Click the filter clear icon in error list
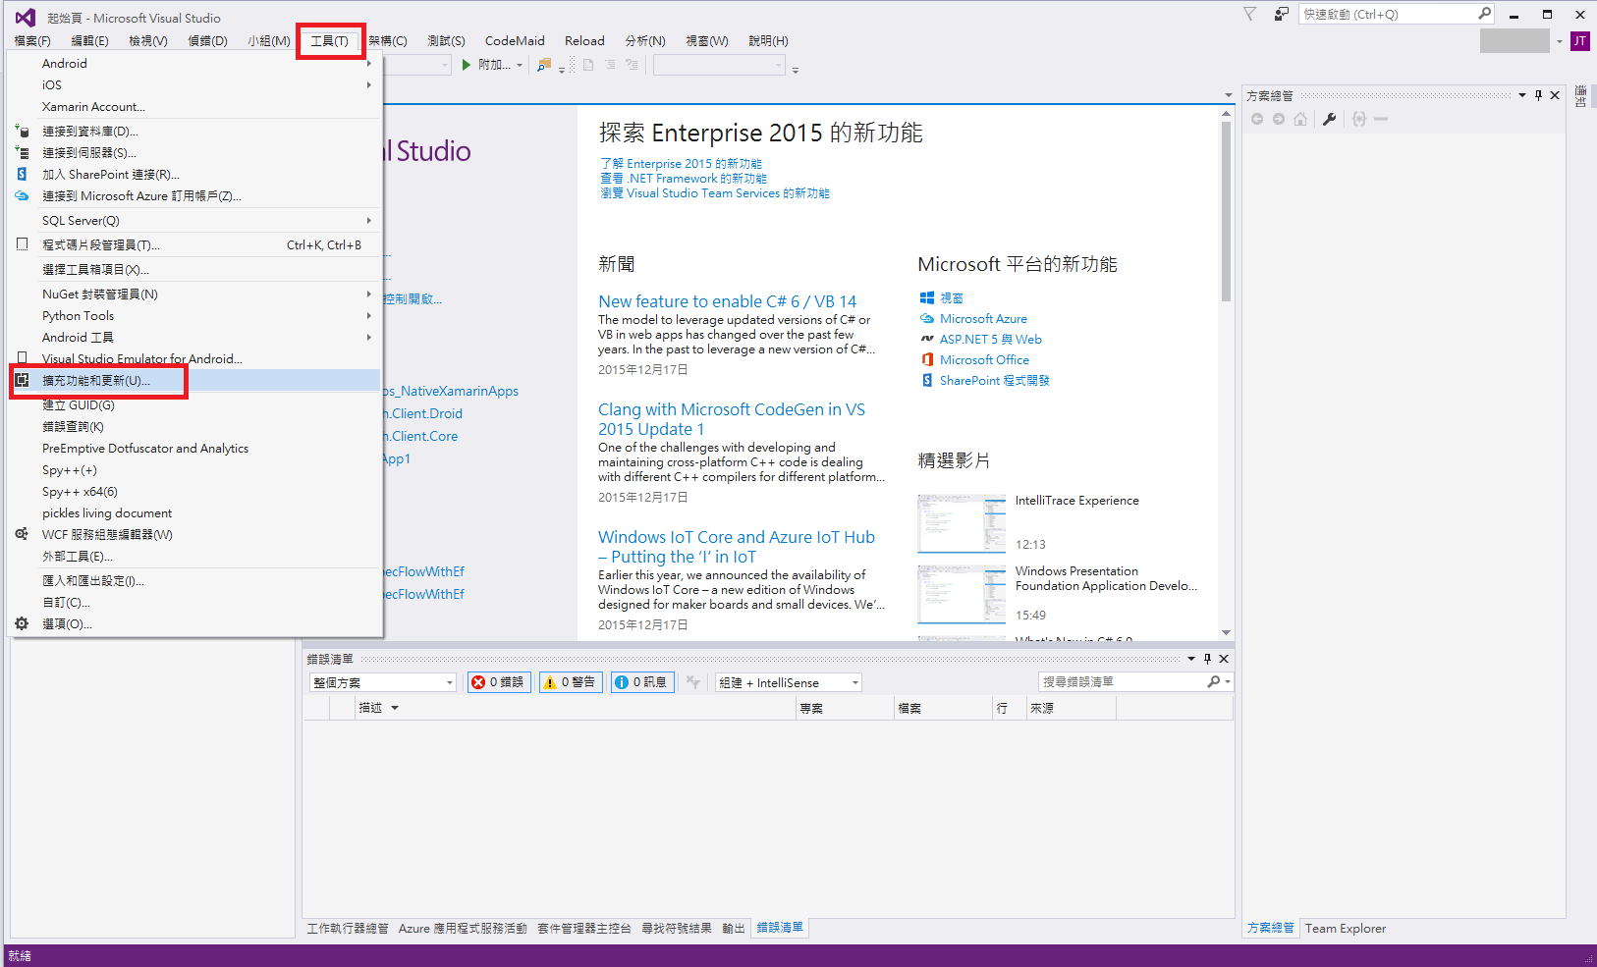 point(693,682)
